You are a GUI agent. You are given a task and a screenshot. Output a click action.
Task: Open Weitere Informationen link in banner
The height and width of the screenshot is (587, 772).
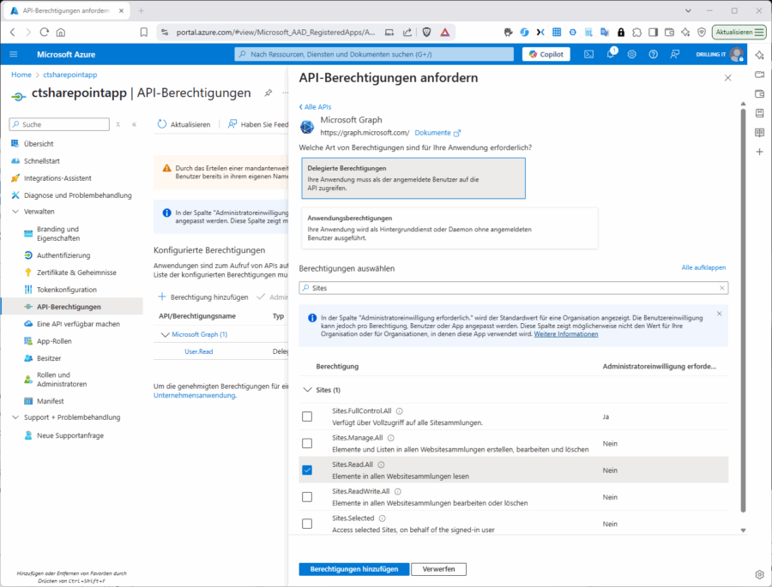566,334
